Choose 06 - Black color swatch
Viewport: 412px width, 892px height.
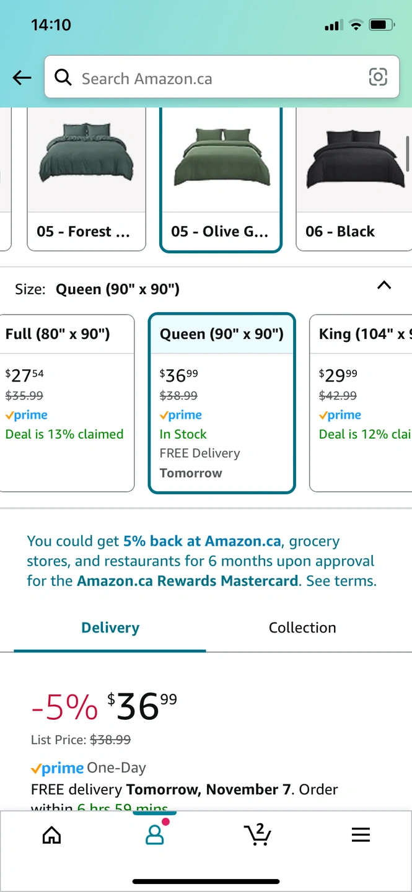click(354, 180)
